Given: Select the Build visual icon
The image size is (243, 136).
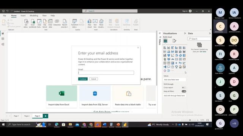Looking at the screenshot, I should click(166, 41).
